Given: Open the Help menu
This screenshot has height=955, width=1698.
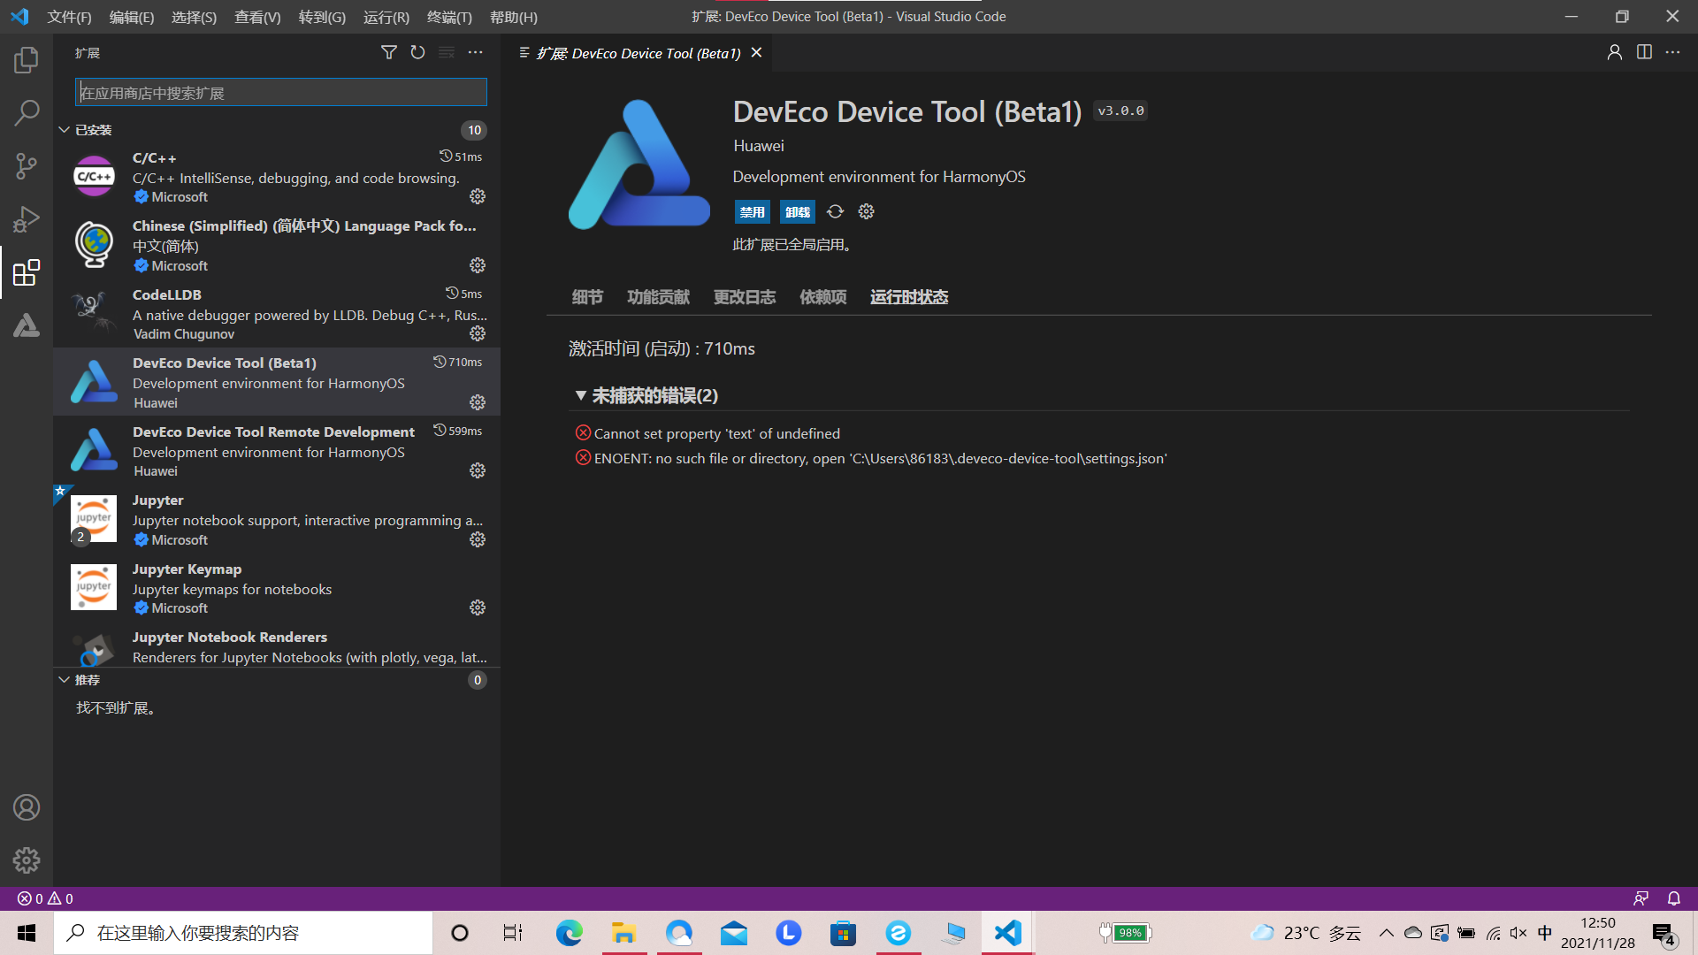Looking at the screenshot, I should click(x=514, y=17).
